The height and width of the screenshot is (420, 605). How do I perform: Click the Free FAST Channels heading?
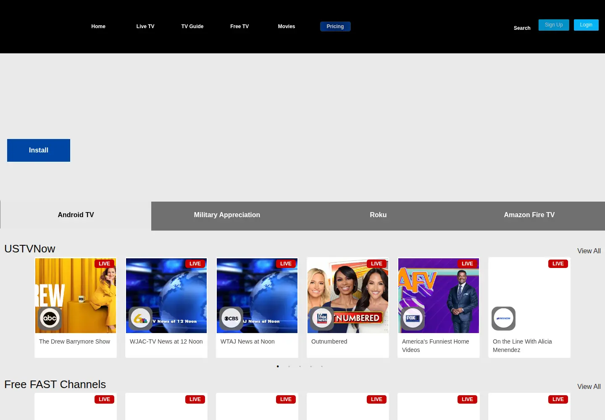click(x=55, y=384)
